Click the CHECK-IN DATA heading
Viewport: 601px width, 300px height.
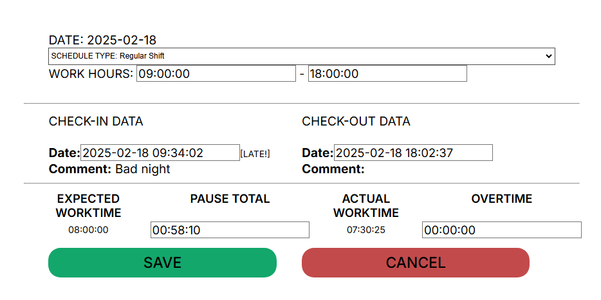[96, 122]
